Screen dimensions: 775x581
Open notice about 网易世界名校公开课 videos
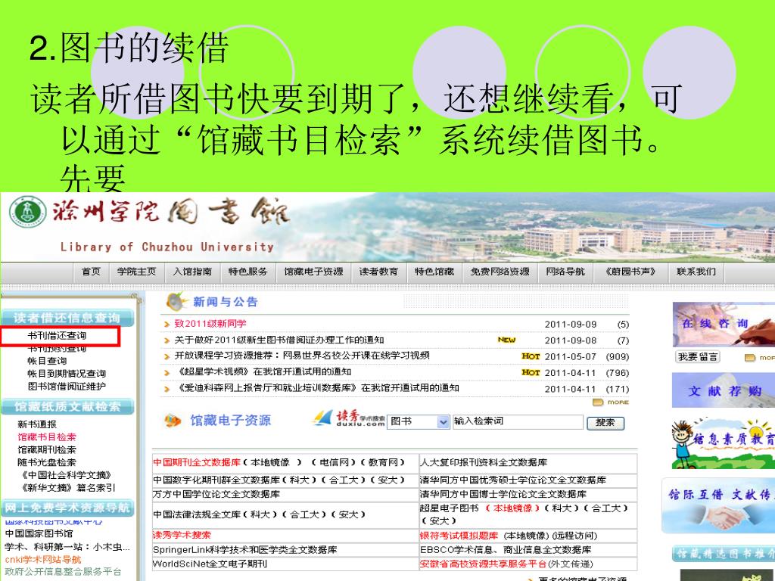(x=302, y=356)
